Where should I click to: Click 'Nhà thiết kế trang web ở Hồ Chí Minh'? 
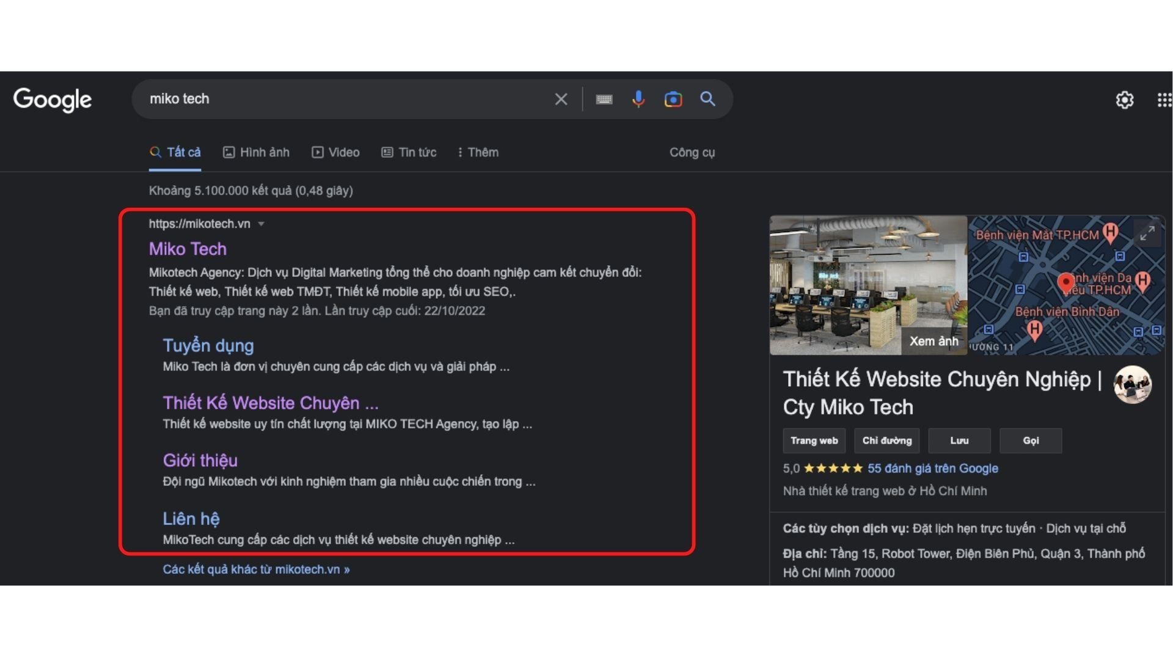coord(885,491)
